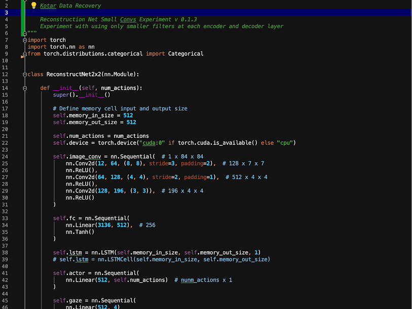
Task: Click the 'nn.LSTM(' call on line 38
Action: (104, 252)
